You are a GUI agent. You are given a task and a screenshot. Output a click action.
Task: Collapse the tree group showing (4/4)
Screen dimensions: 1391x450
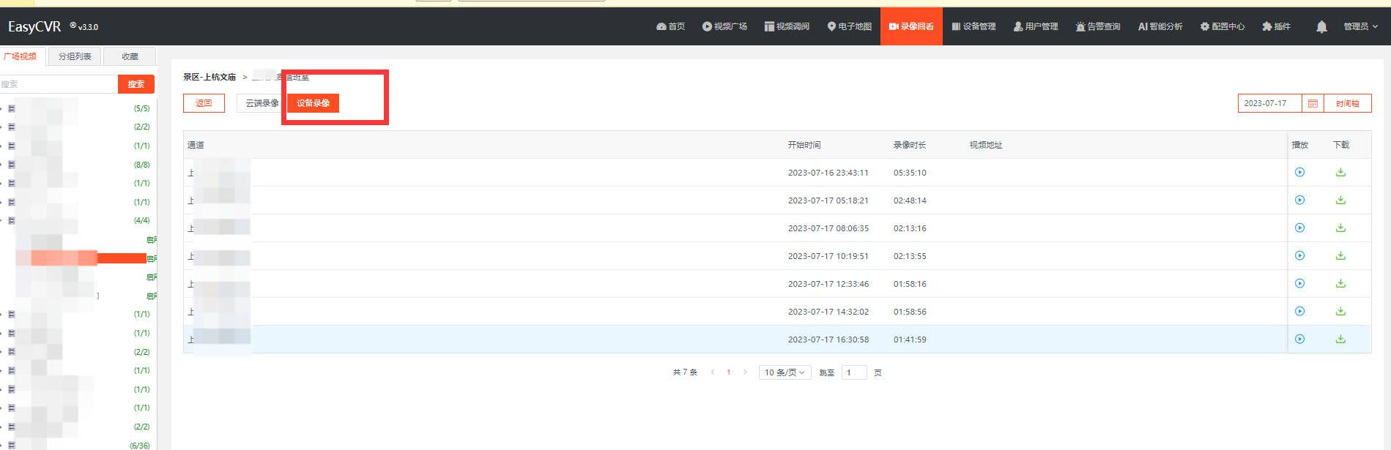pyautogui.click(x=2, y=220)
